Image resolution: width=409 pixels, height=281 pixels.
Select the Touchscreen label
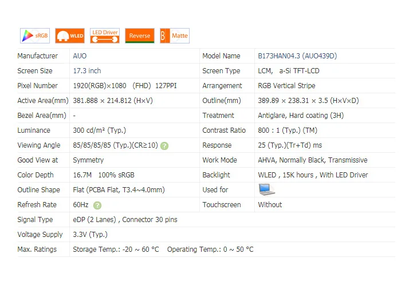coord(222,205)
